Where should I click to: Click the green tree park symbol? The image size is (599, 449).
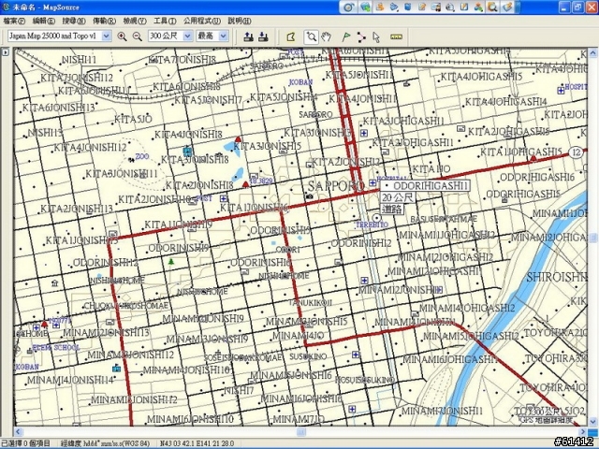tap(171, 262)
